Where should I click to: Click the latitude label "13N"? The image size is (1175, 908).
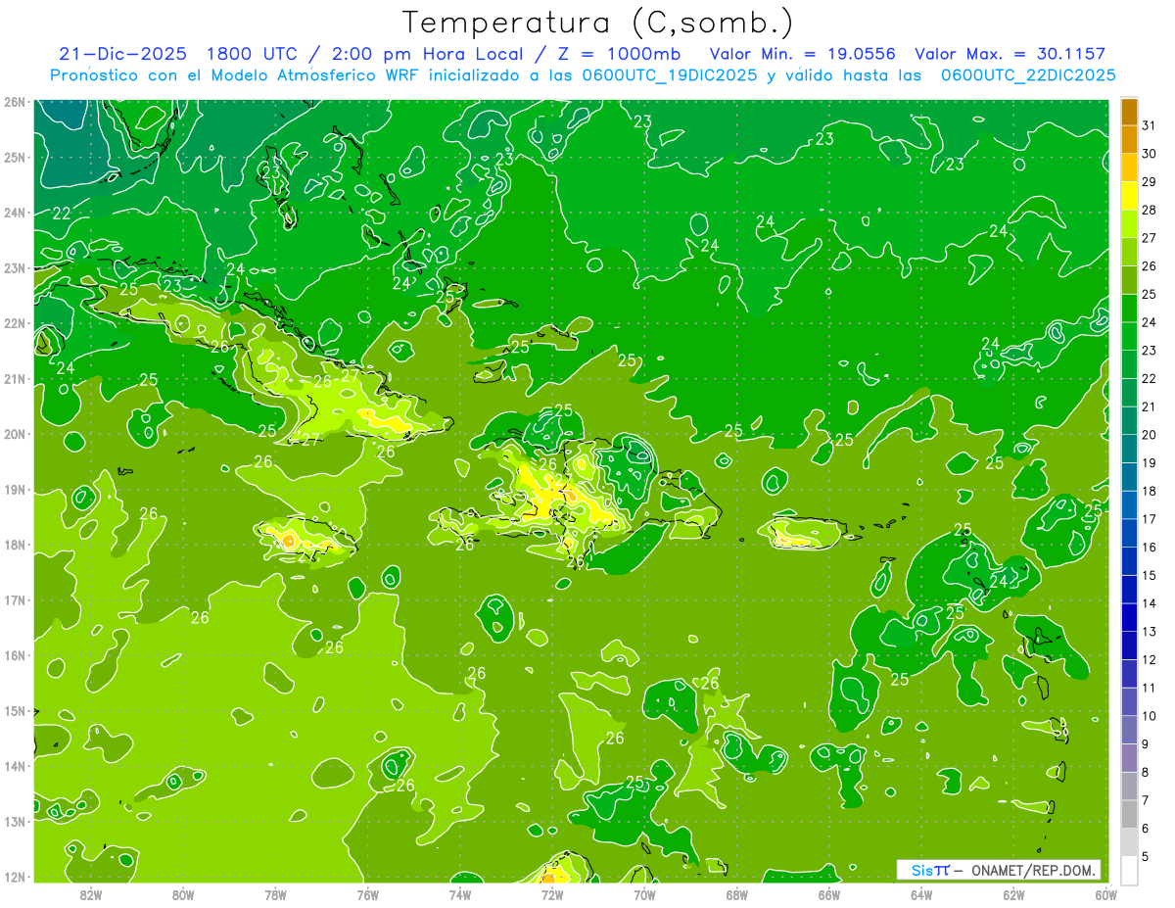[x=15, y=822]
